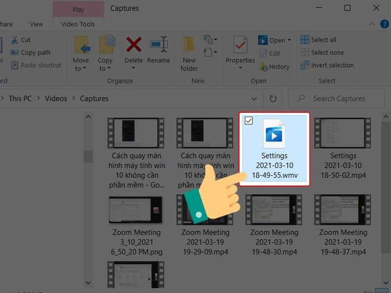
Task: Open the Properties dropdown arrow
Action: click(240, 68)
